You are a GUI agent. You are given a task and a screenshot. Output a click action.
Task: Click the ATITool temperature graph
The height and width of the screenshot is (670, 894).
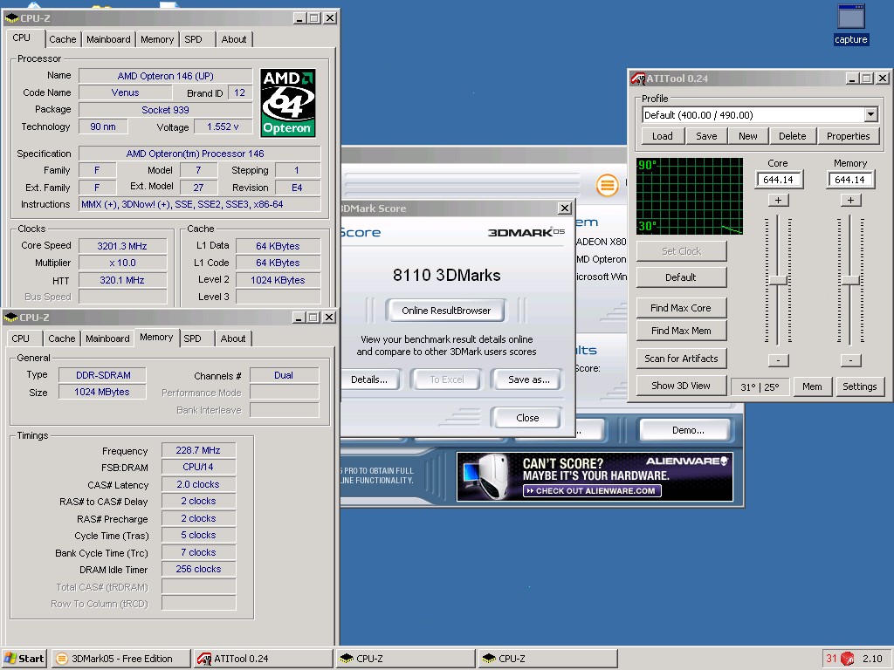point(690,196)
